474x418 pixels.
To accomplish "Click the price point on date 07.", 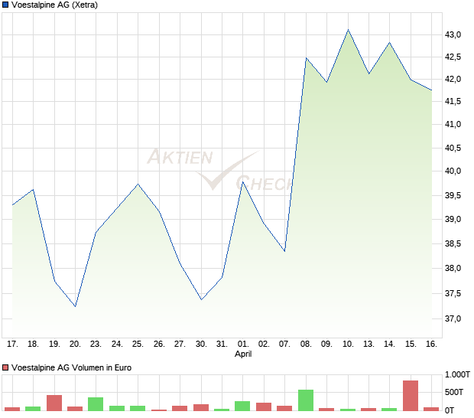I will tap(284, 251).
